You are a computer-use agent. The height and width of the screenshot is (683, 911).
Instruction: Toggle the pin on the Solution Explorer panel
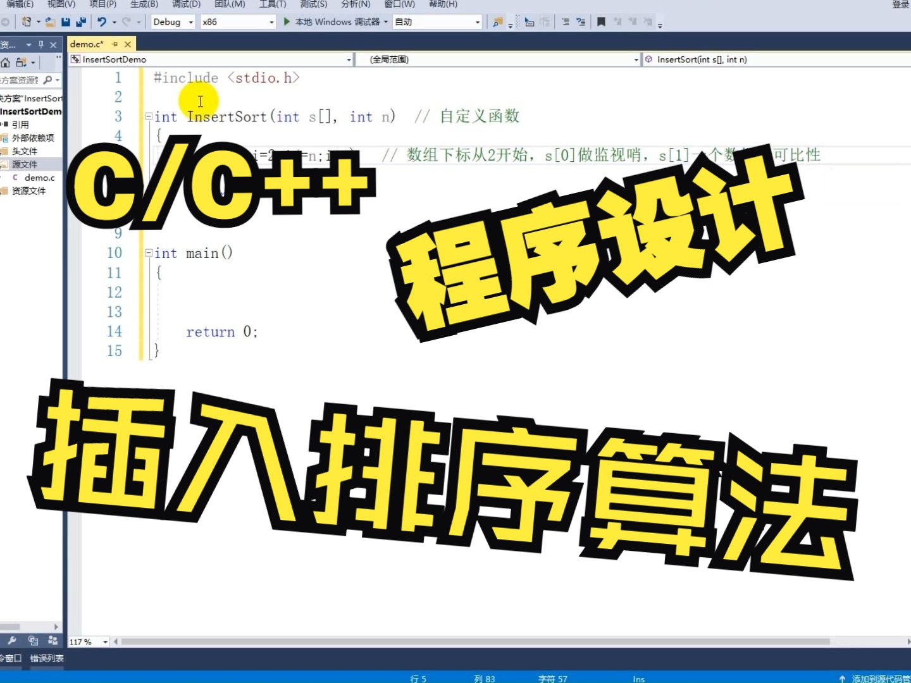[40, 44]
